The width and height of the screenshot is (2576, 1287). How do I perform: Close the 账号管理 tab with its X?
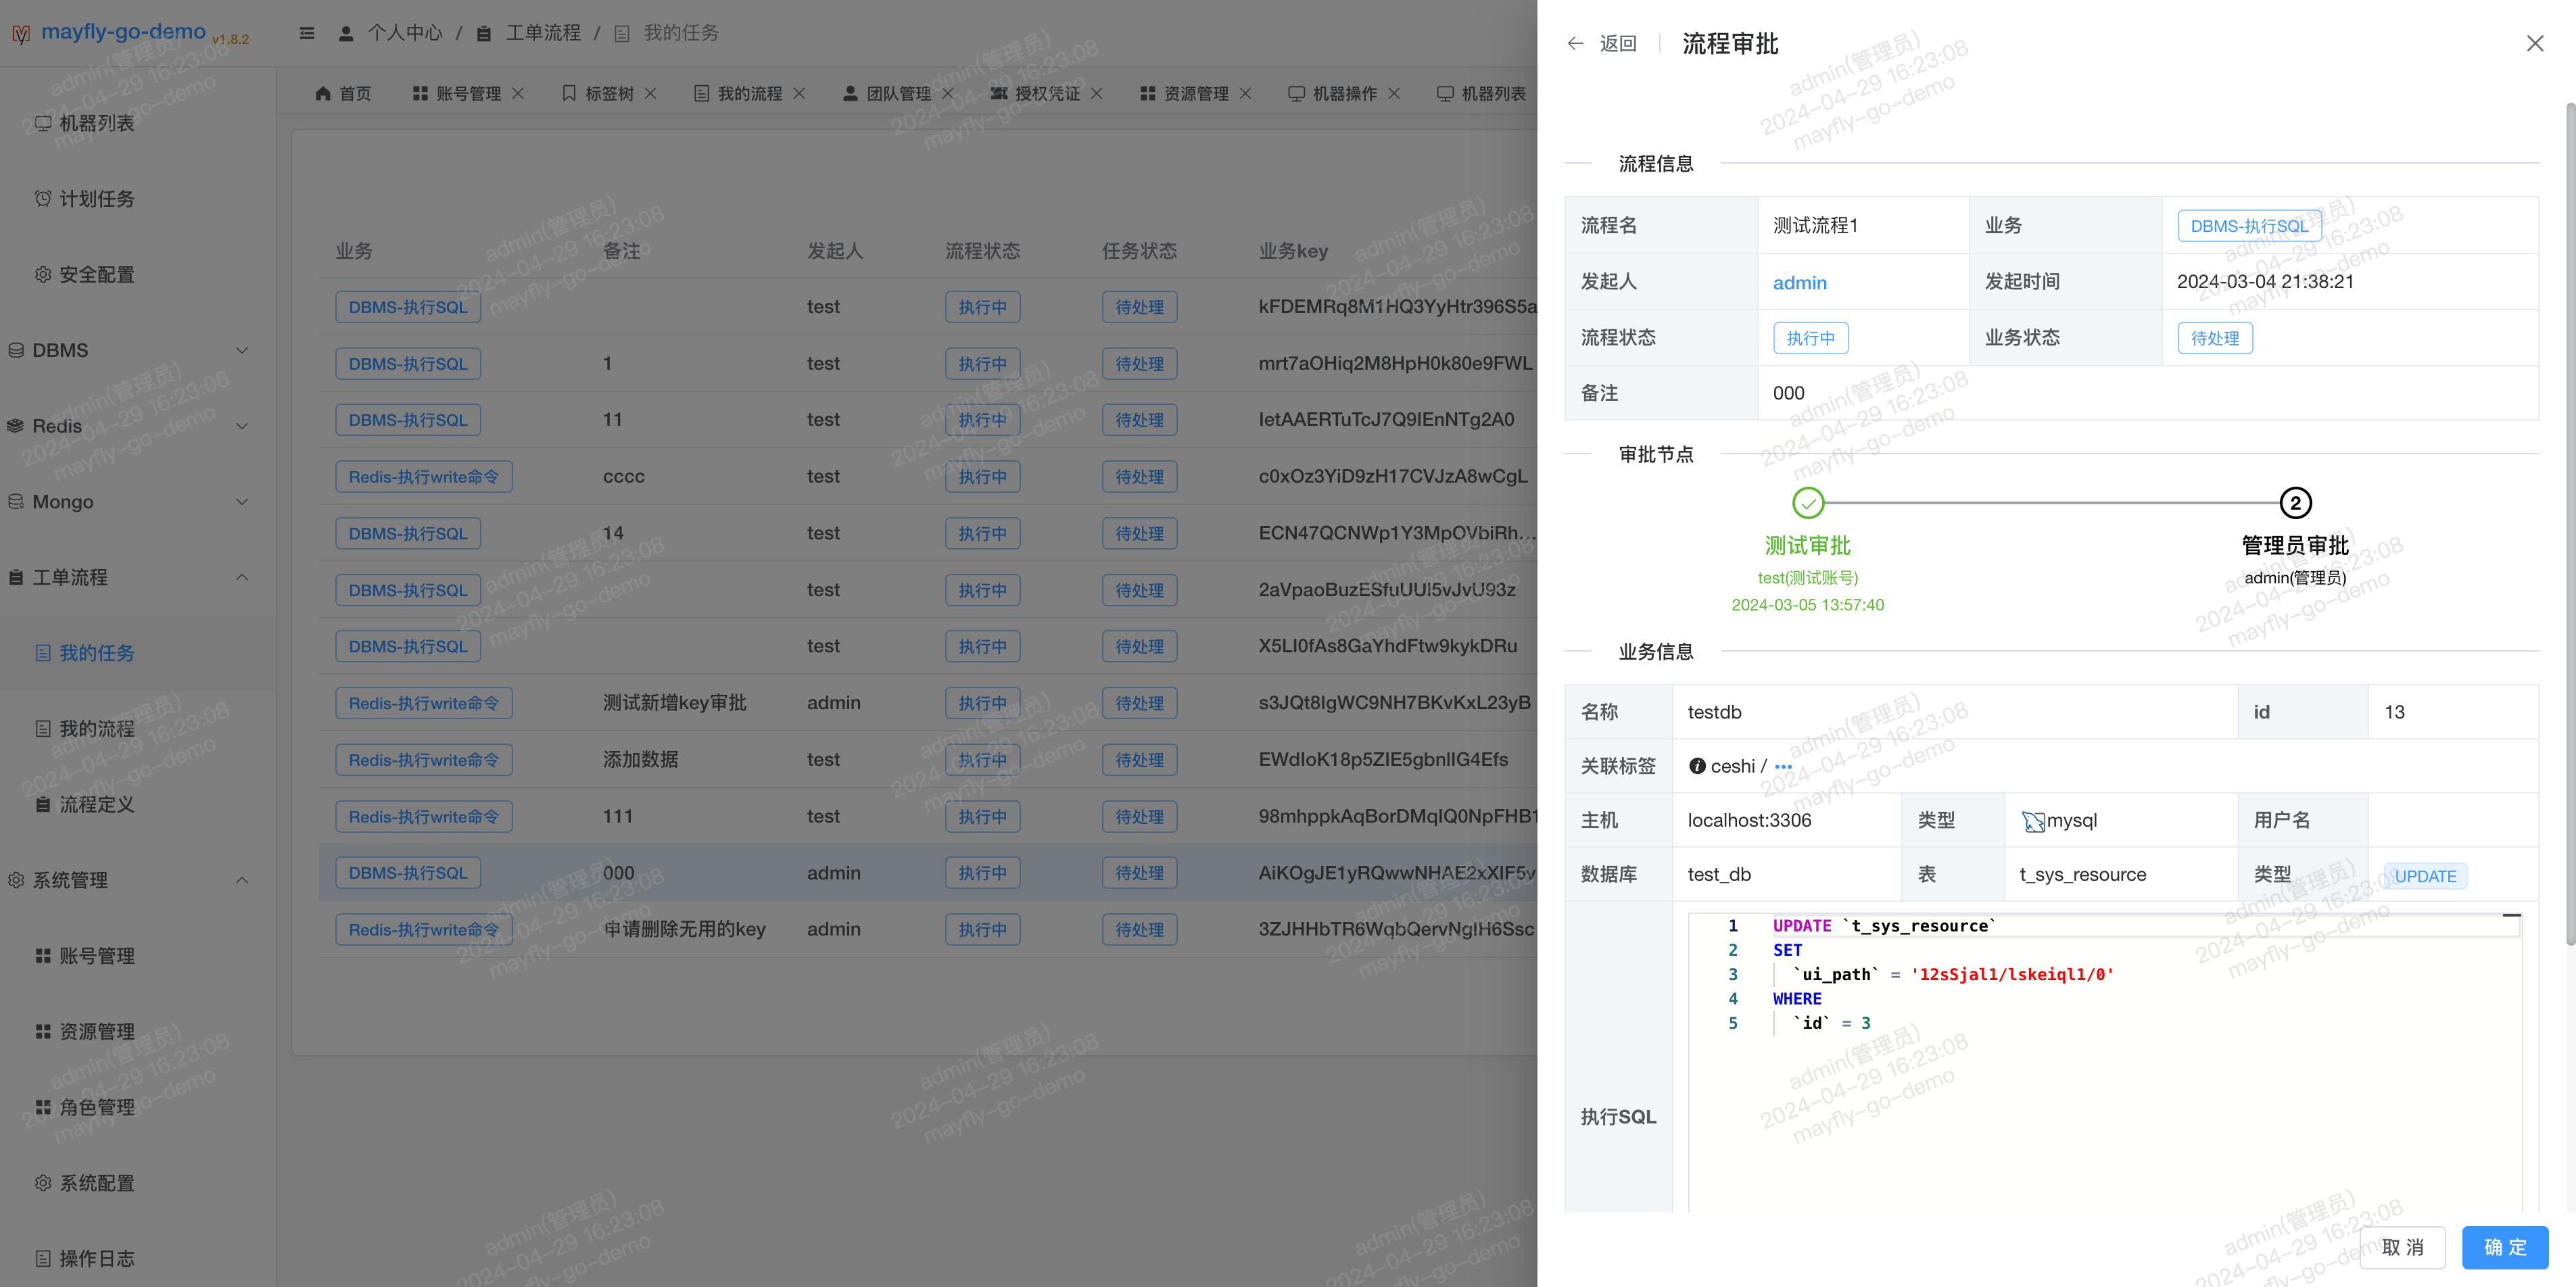pyautogui.click(x=518, y=93)
